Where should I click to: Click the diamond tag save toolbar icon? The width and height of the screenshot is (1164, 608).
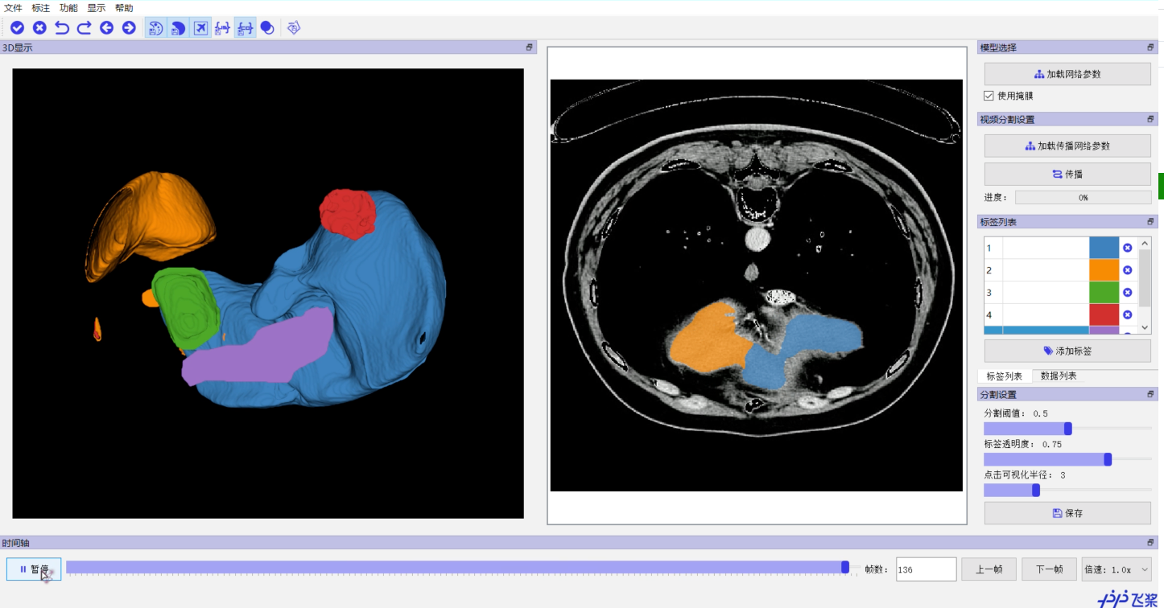294,28
